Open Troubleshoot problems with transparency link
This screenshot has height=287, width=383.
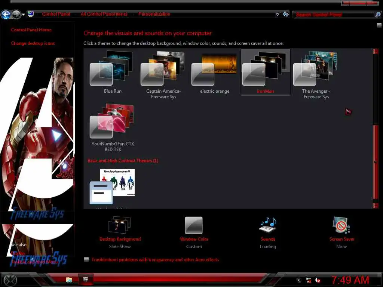155,260
